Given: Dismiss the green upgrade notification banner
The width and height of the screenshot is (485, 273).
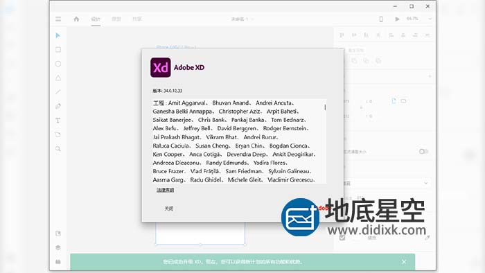Looking at the screenshot, I should tap(404, 262).
